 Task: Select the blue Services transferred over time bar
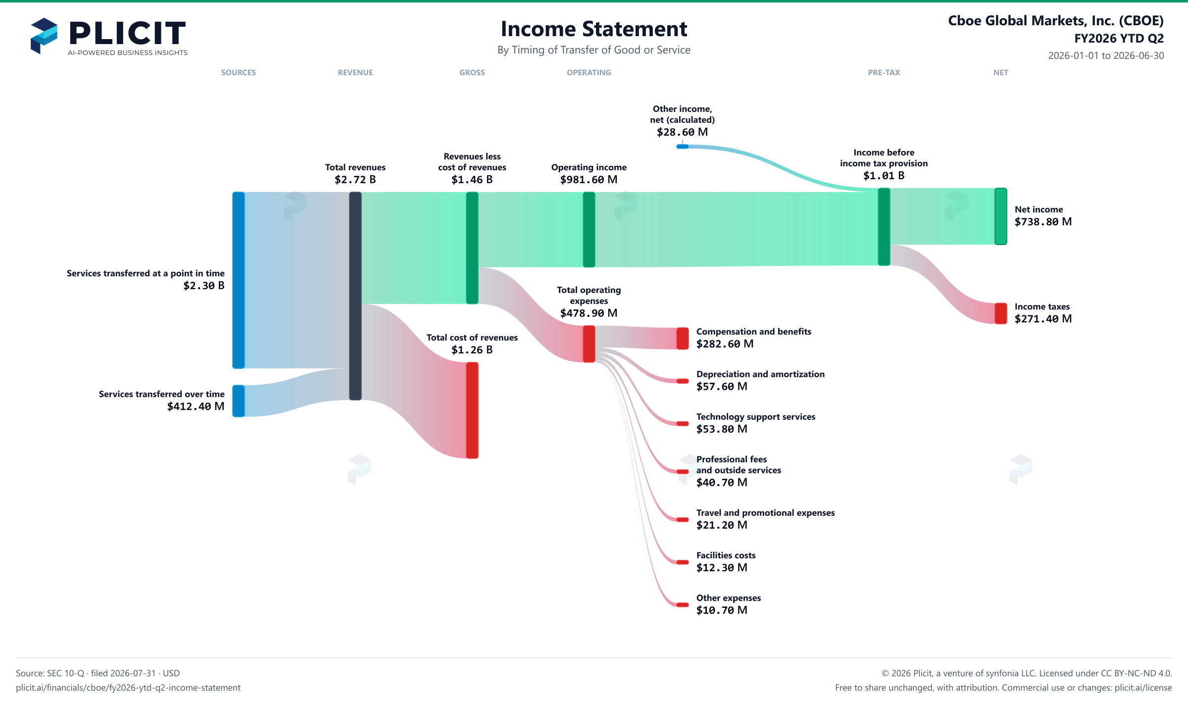pos(239,401)
